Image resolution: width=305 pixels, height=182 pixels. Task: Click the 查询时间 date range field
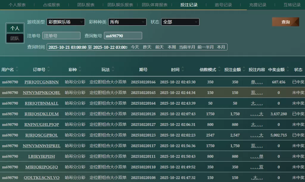click(88, 47)
